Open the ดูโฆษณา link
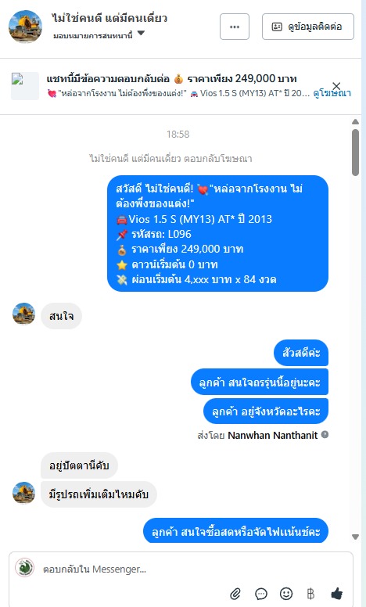Screen dimensions: 366x607 click(332, 93)
